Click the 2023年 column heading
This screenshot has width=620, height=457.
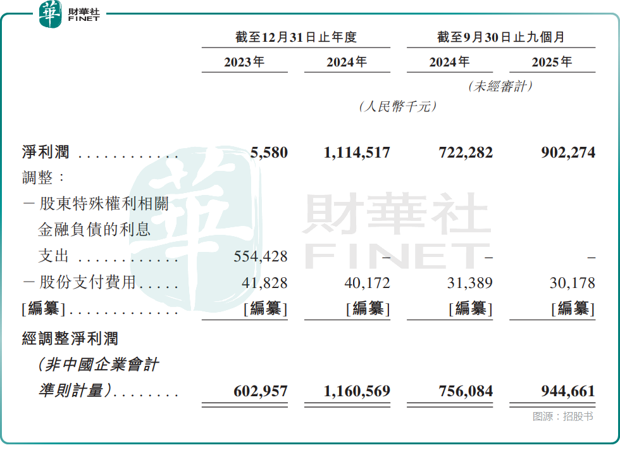pyautogui.click(x=244, y=62)
